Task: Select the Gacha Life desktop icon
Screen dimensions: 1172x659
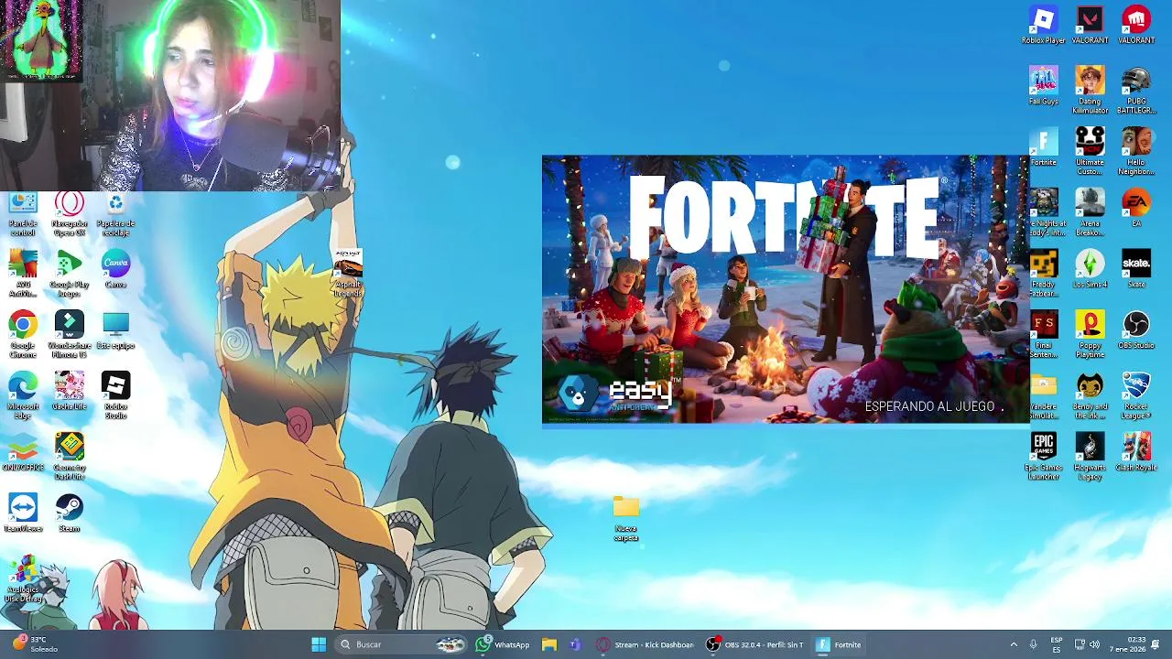Action: [x=69, y=392]
